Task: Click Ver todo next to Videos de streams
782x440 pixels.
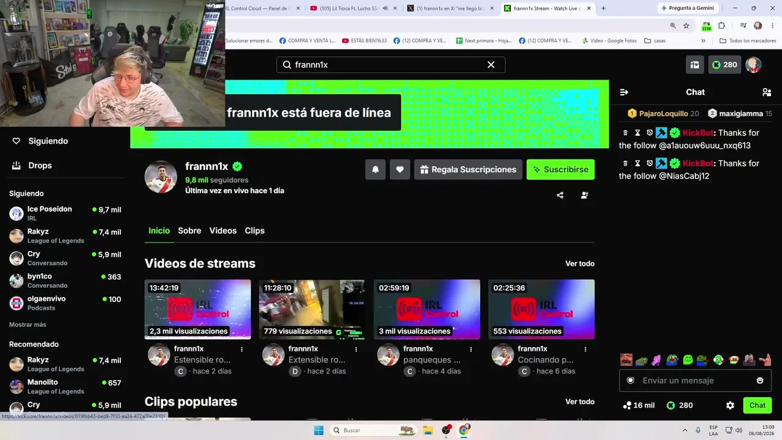Action: pos(580,263)
